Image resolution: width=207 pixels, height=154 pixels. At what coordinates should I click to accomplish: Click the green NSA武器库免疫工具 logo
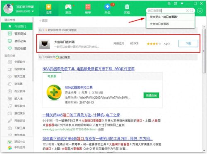(54, 93)
